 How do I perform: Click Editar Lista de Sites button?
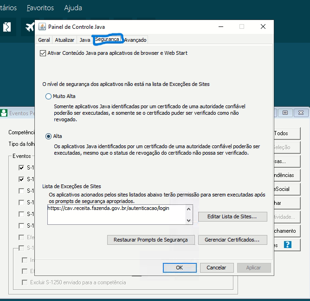pos(232,217)
